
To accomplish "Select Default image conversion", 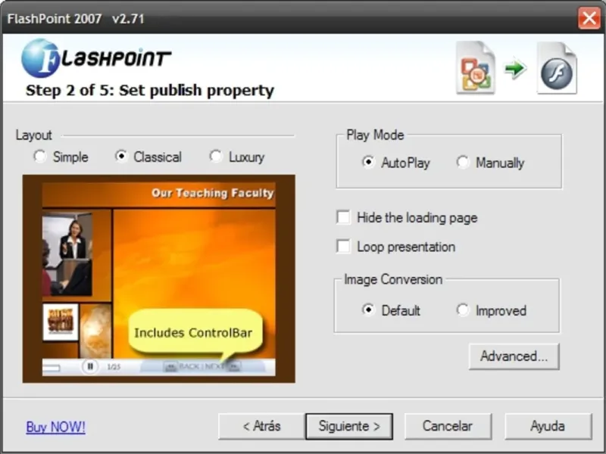I will pyautogui.click(x=368, y=310).
